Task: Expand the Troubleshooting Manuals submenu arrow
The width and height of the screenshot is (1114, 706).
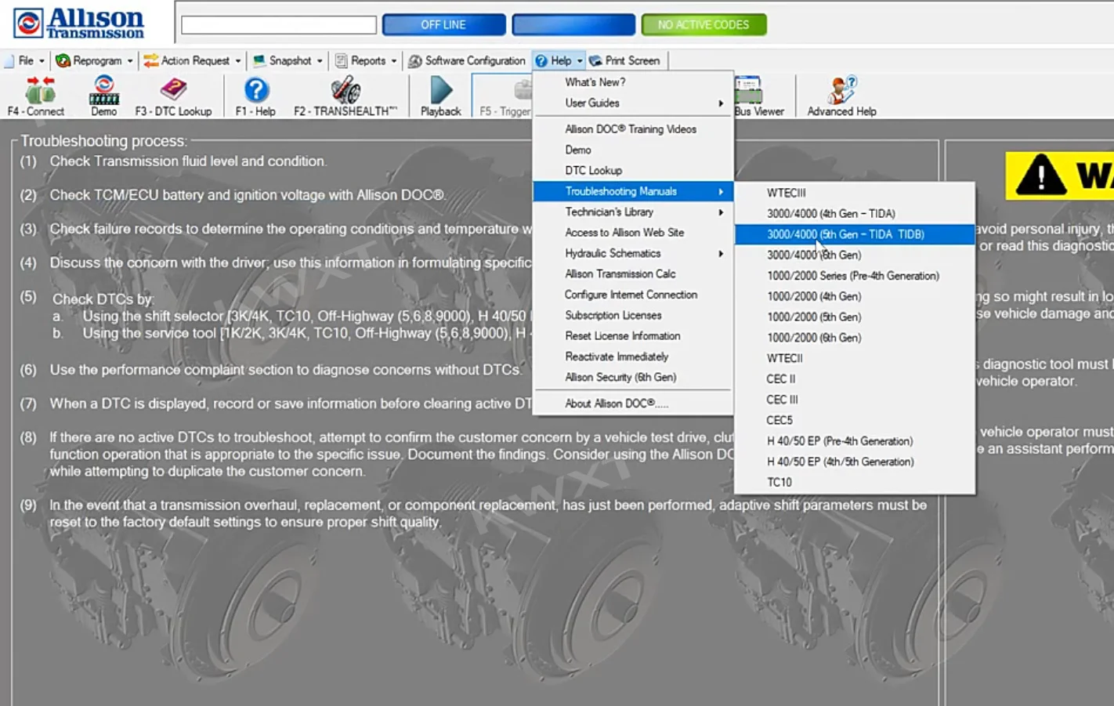Action: (721, 192)
